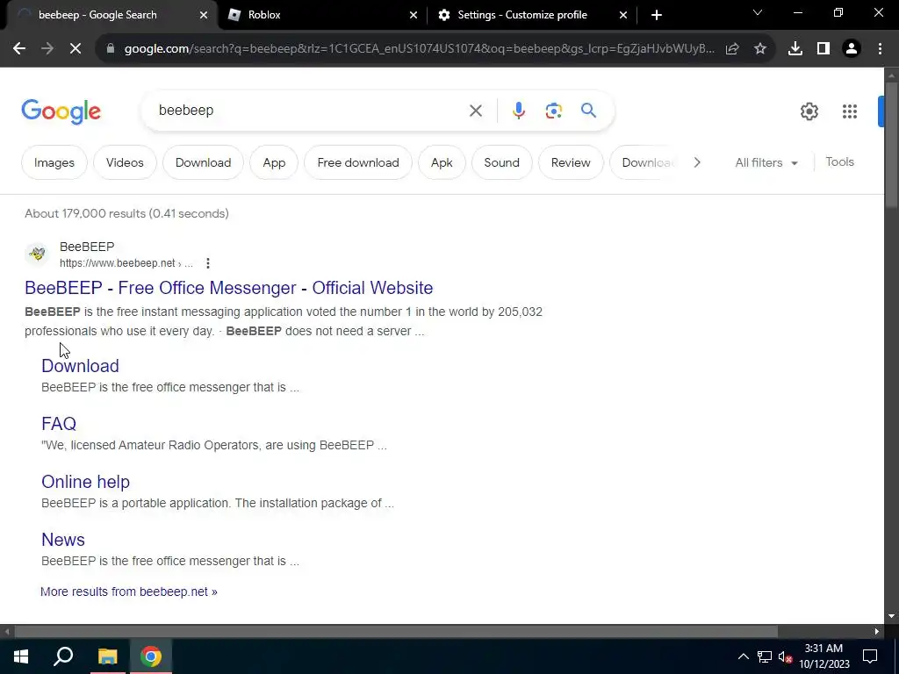
Task: Open a new browser tab
Action: (x=657, y=15)
